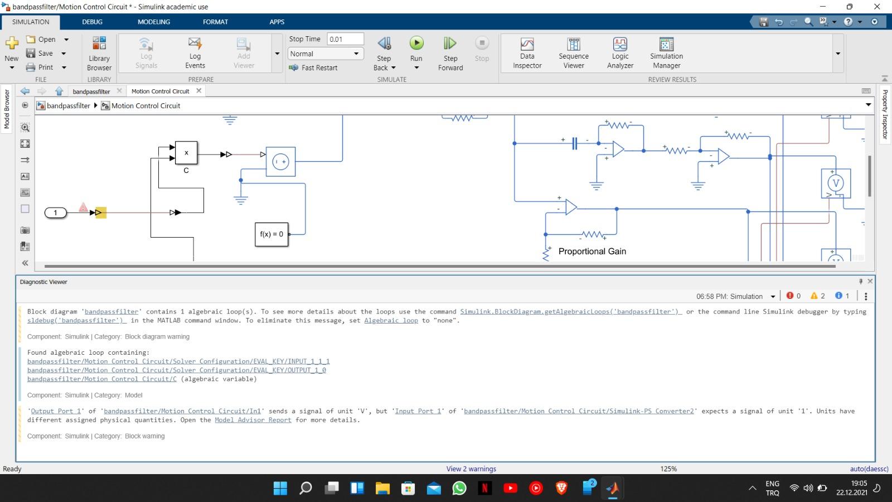This screenshot has height=502, width=892.
Task: Open the Logic Analyzer
Action: point(619,53)
